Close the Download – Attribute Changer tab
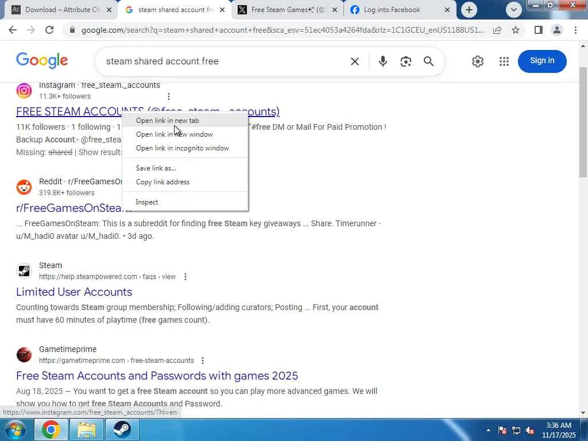588x441 pixels. 109,10
